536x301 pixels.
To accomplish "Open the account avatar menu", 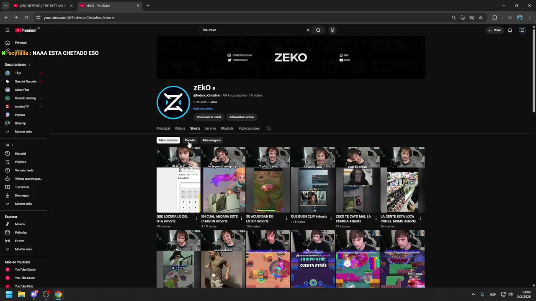I will coord(522,30).
